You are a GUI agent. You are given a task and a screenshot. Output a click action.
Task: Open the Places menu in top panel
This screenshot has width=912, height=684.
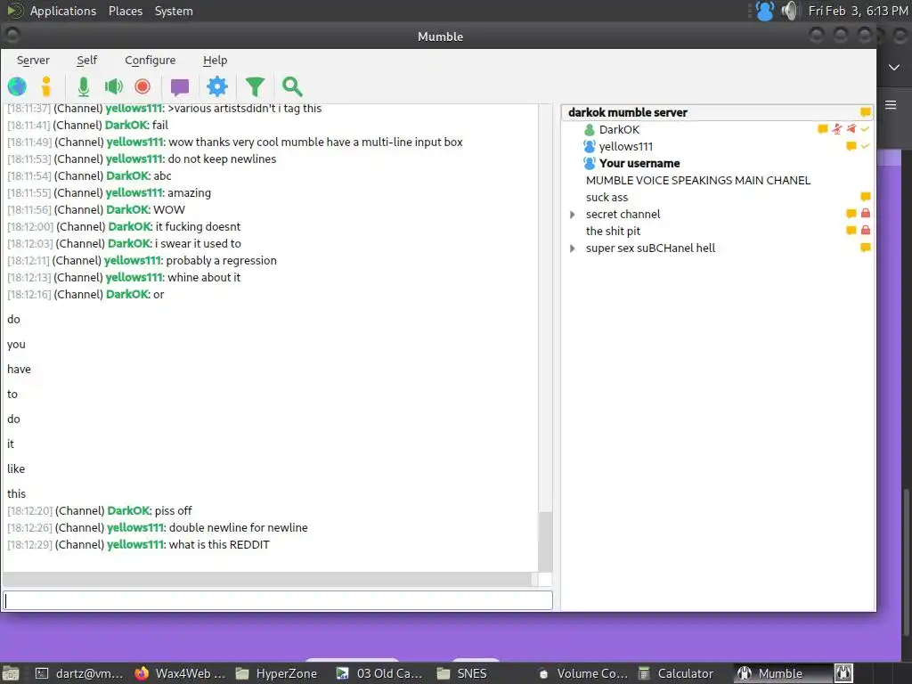[x=126, y=11]
